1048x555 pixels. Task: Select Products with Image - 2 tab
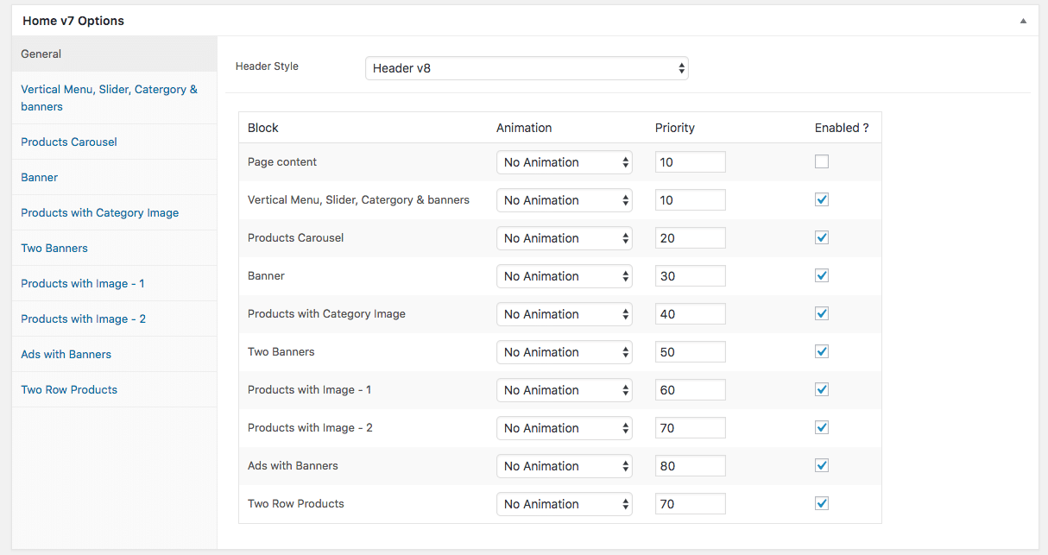(114, 318)
